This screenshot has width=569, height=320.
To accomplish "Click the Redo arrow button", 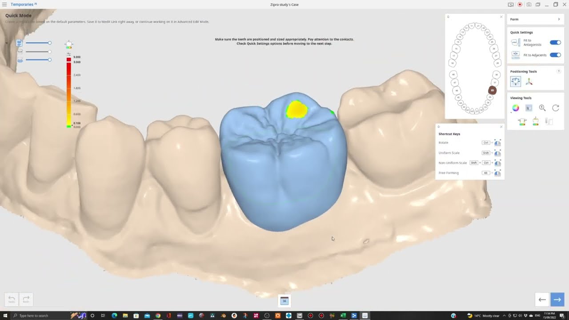I will click(26, 299).
